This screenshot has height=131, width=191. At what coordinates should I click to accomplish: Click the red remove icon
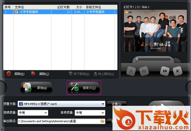click(x=9, y=74)
